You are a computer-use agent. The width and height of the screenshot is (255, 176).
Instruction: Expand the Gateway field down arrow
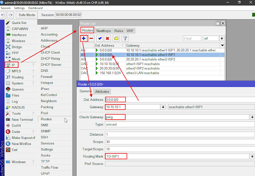click(163, 107)
